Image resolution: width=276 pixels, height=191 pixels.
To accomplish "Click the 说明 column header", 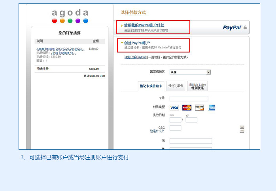I will [x=40, y=41].
